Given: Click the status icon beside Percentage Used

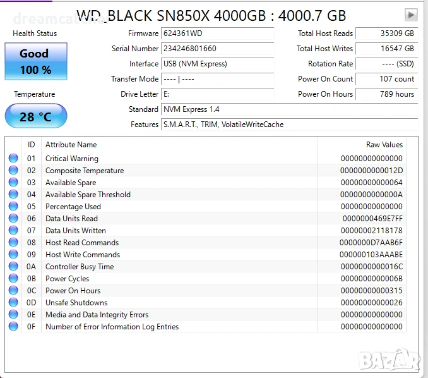Looking at the screenshot, I should coord(13,207).
